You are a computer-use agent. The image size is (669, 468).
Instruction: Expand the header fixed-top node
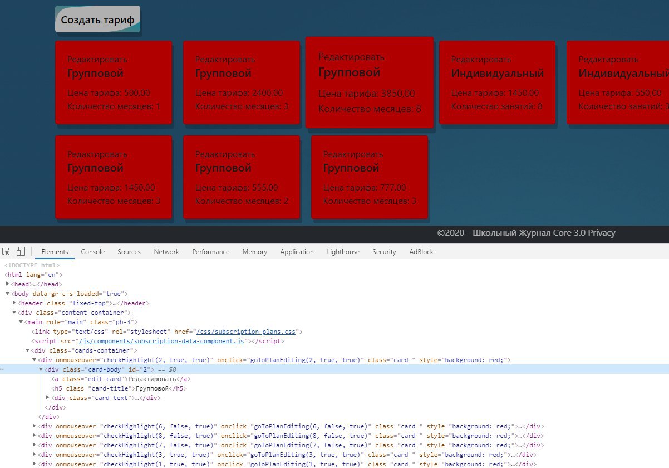[x=14, y=303]
